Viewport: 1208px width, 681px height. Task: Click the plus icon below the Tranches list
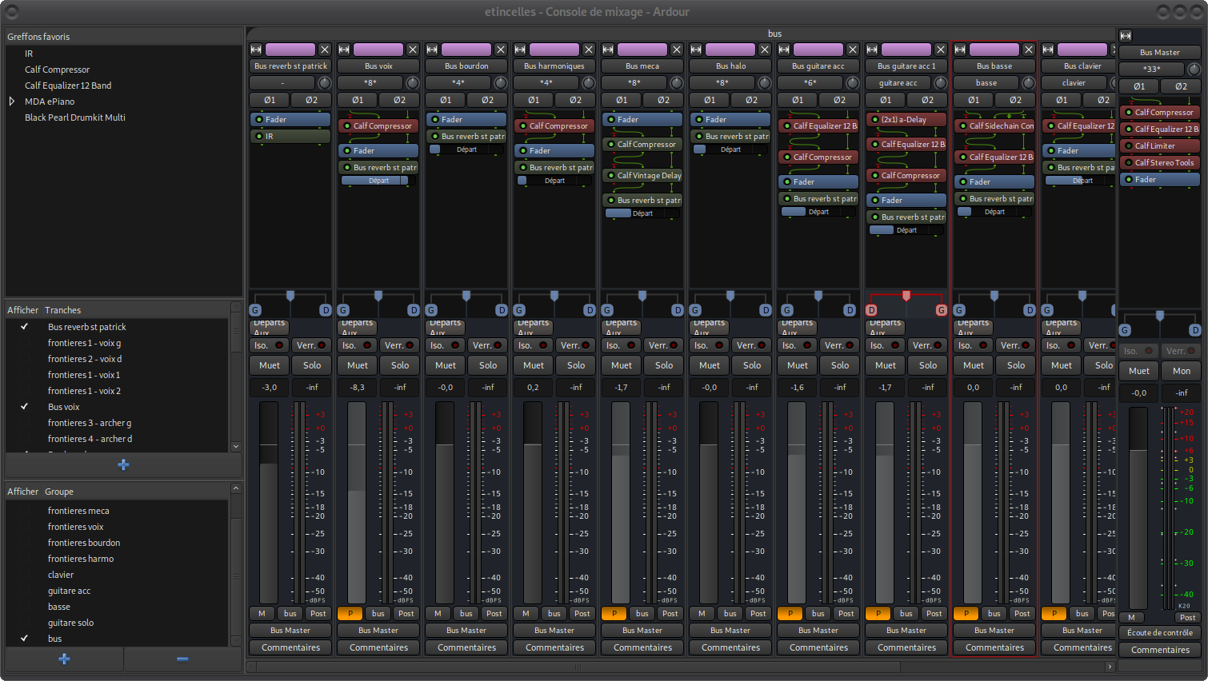123,464
